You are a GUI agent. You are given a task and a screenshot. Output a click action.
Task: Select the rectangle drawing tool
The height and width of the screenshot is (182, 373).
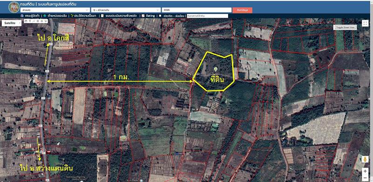(38, 21)
